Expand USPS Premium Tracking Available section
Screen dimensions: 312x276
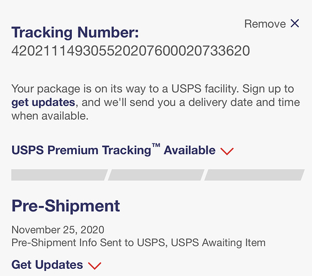[123, 150]
